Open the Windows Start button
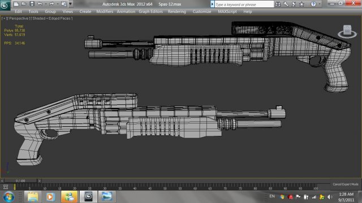Screen dimensions: 362x203 coord(8,197)
